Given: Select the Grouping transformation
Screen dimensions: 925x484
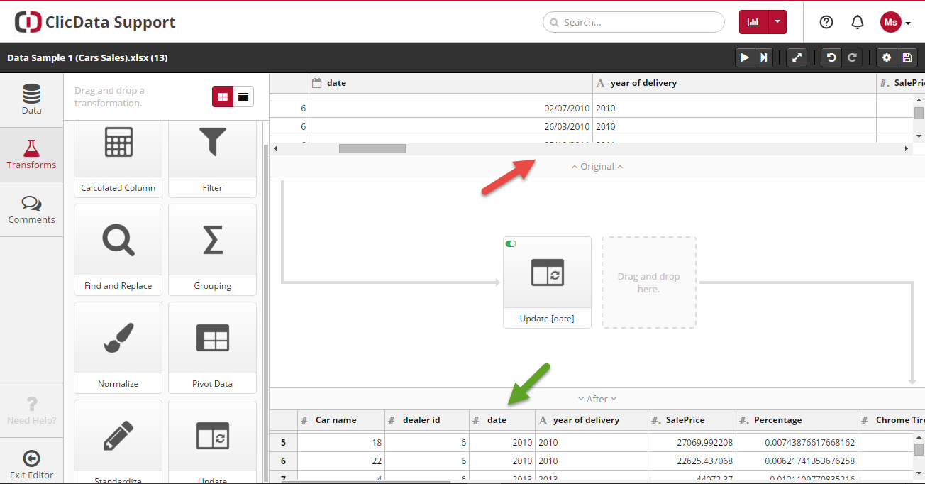Looking at the screenshot, I should 212,249.
